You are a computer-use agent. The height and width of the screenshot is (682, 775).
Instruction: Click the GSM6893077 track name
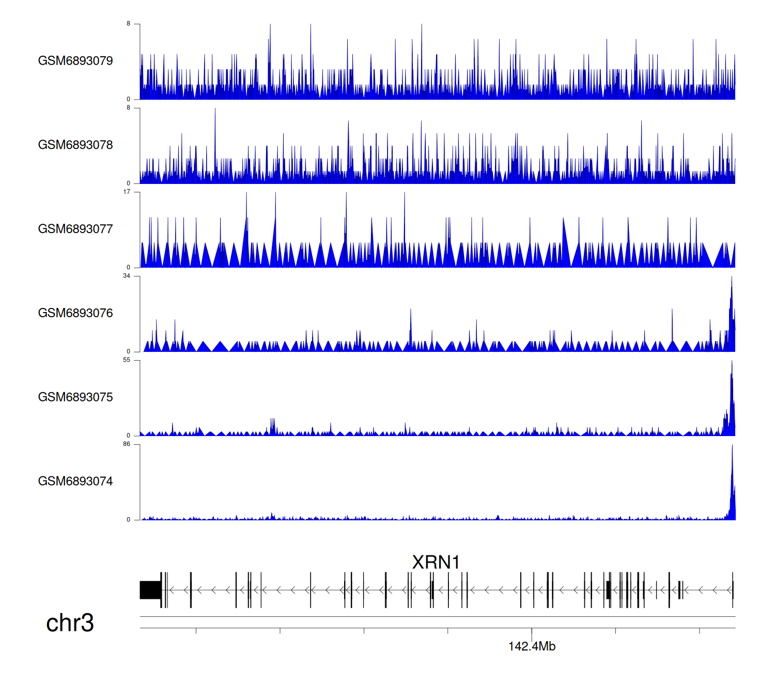(x=75, y=229)
